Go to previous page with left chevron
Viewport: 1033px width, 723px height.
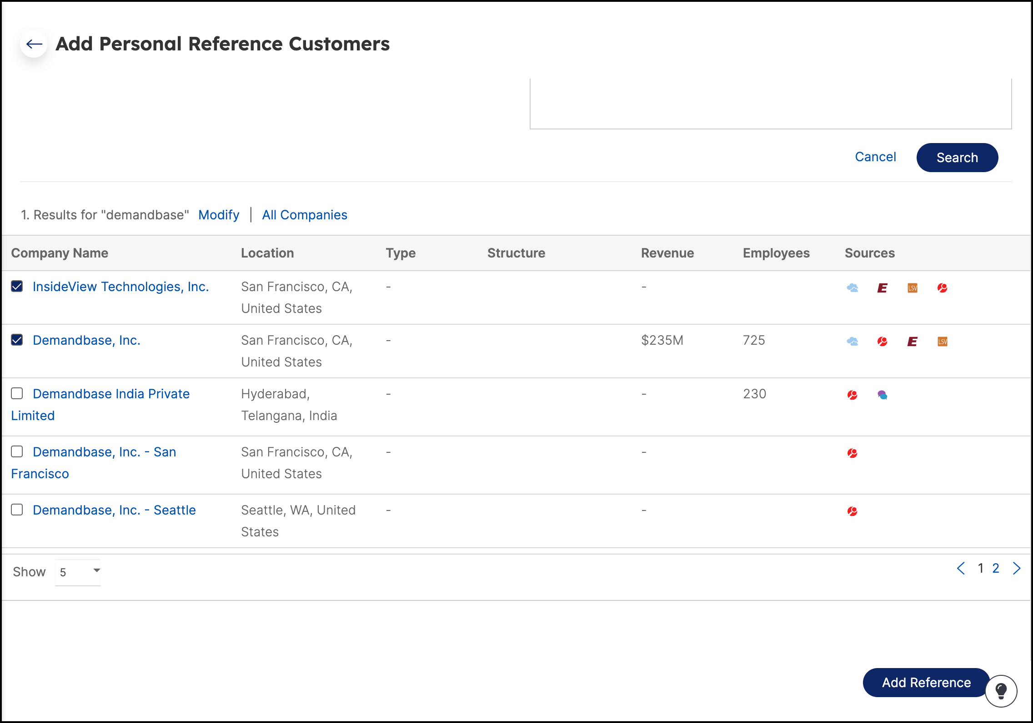click(961, 568)
